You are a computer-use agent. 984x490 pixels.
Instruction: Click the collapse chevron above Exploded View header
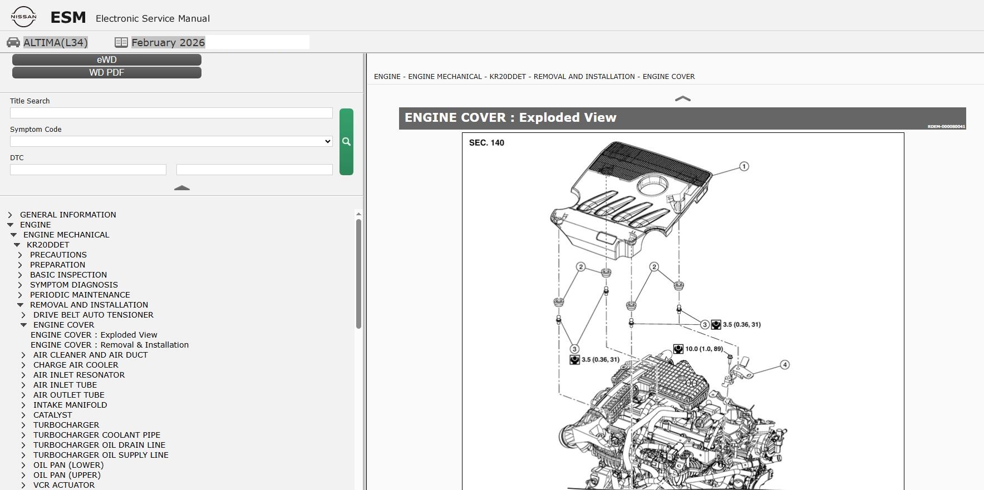682,98
